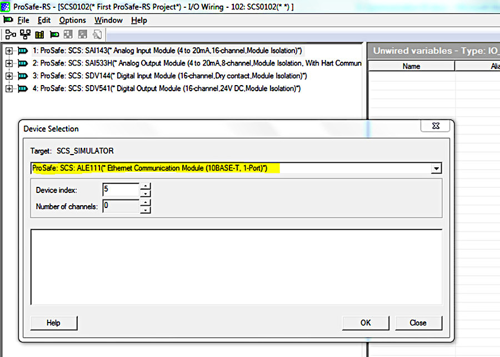Select row '4: ProSafe: SCS: SDV541' text
This screenshot has width=500, height=357.
pos(167,88)
